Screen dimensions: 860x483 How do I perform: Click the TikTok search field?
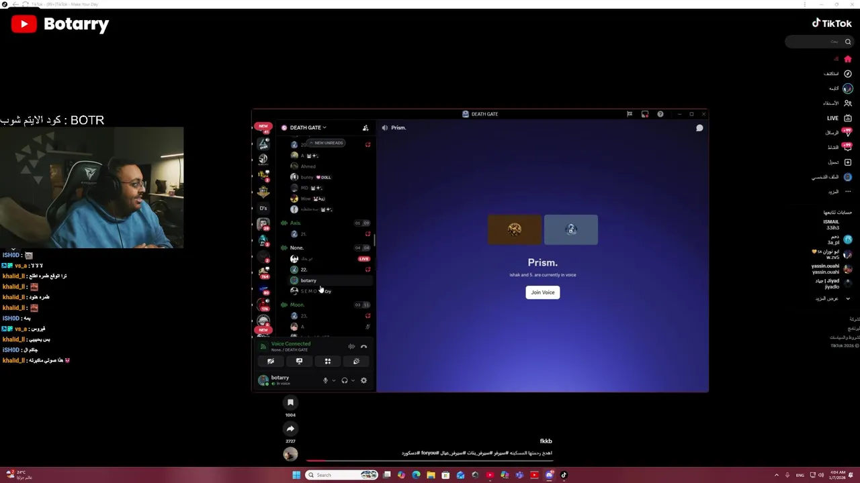click(x=819, y=42)
